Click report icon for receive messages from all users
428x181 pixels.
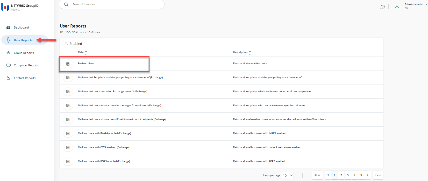point(68,106)
